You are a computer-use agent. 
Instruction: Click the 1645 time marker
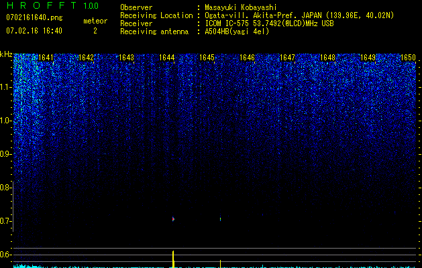207,58
